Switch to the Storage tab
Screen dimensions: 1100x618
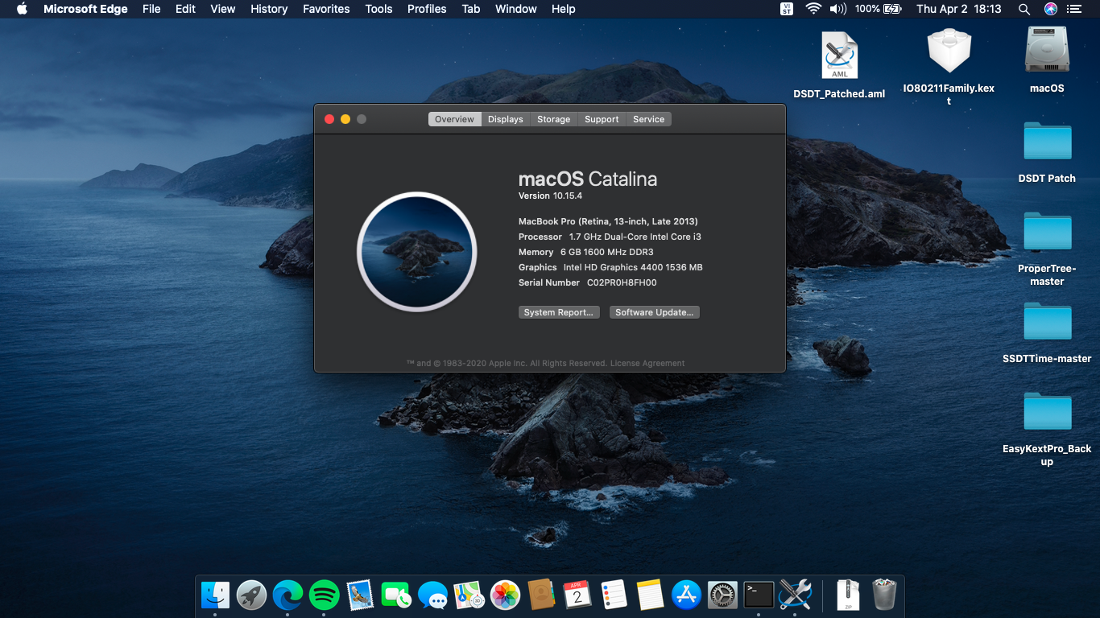click(x=554, y=119)
